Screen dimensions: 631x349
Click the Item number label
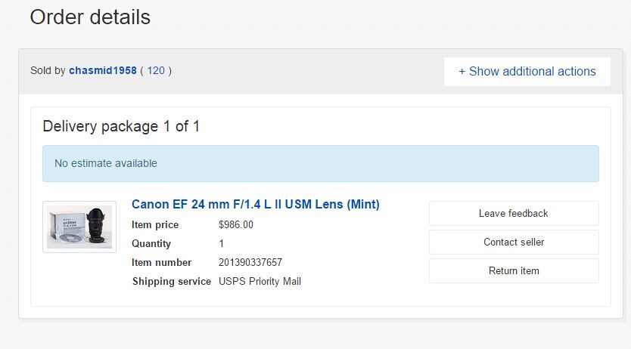(x=161, y=262)
